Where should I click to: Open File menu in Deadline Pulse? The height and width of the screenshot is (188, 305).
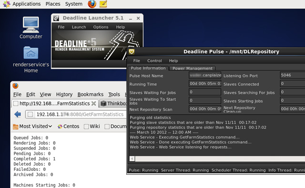(137, 61)
